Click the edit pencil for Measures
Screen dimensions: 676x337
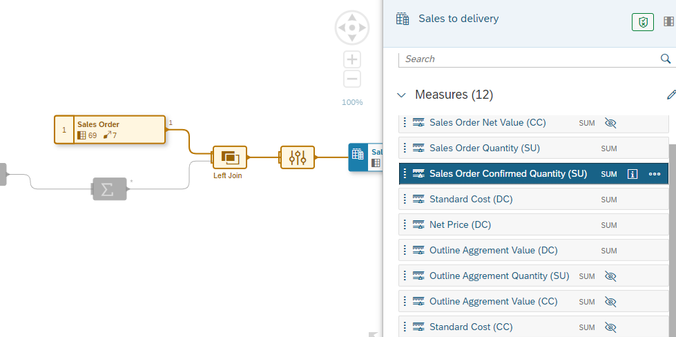(x=670, y=95)
